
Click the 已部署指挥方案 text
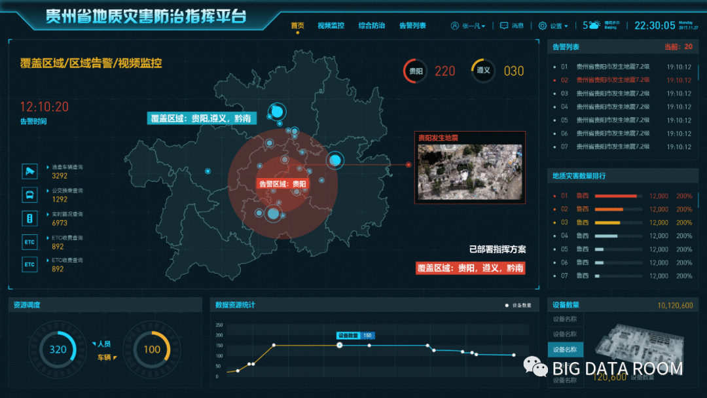498,249
